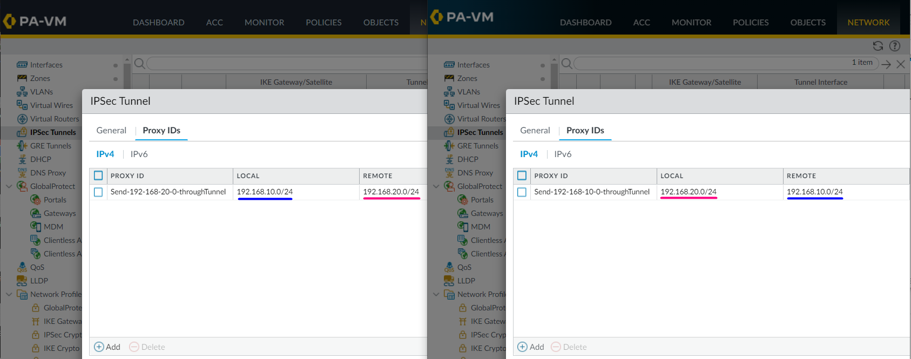The height and width of the screenshot is (359, 911).
Task: Click Add button in left IPSec dialog
Action: coord(107,347)
